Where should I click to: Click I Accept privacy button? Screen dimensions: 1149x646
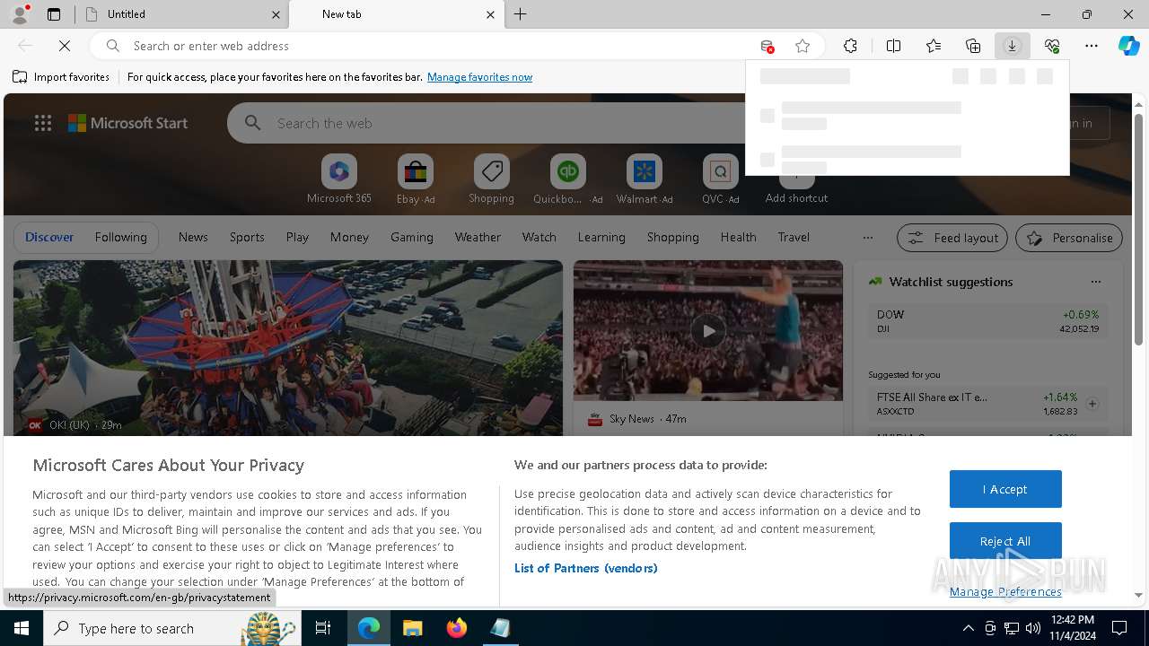[1005, 489]
